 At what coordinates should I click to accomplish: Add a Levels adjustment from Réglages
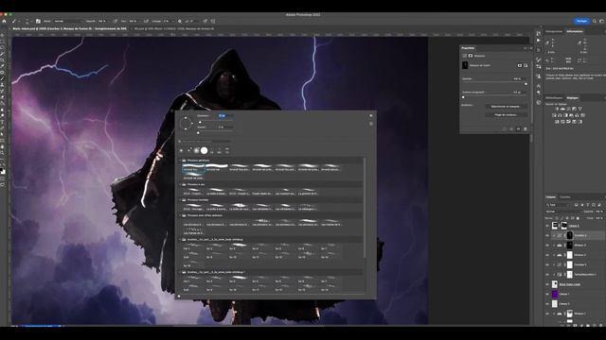[x=562, y=110]
